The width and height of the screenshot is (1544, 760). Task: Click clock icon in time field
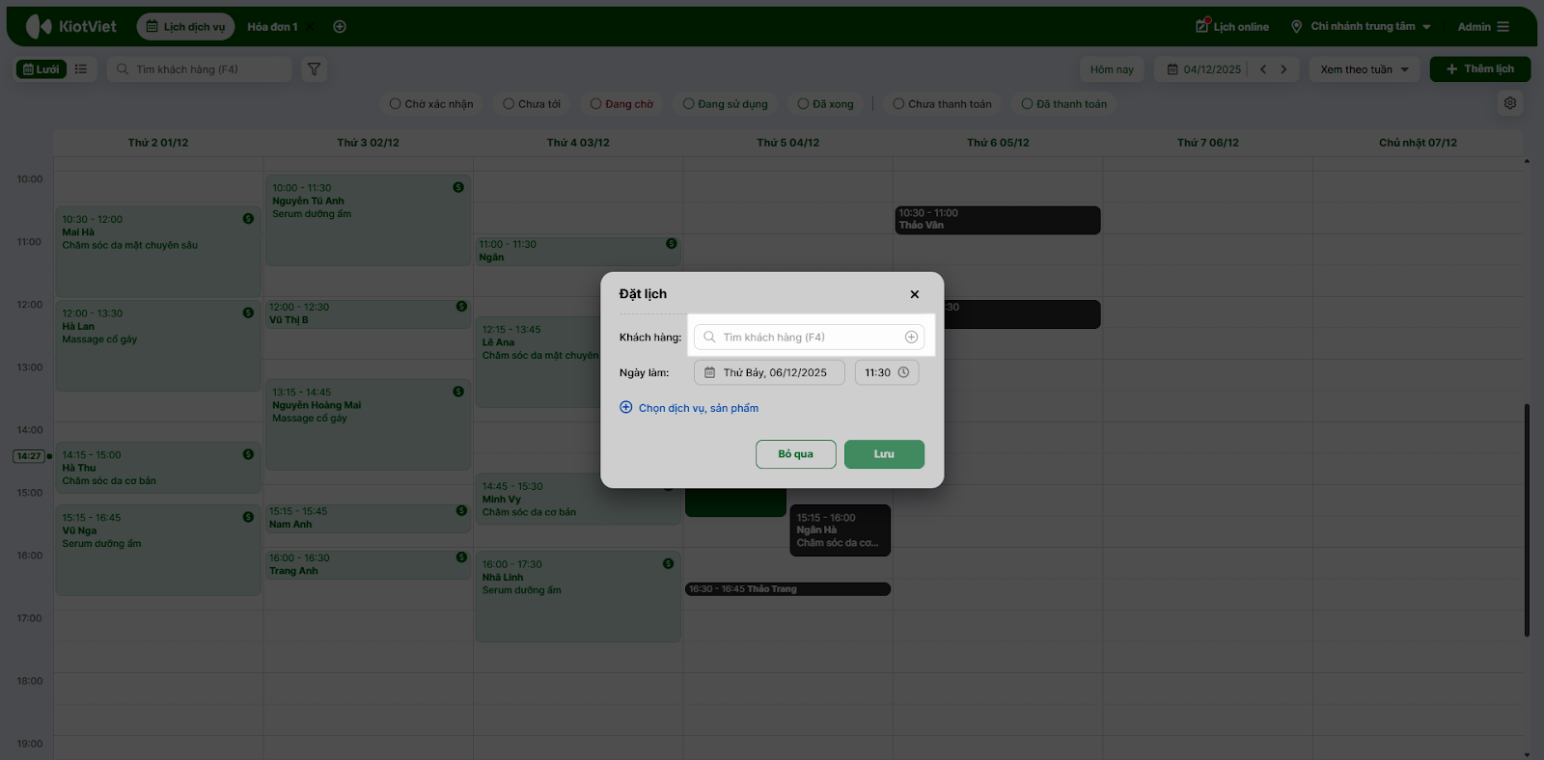click(x=903, y=372)
